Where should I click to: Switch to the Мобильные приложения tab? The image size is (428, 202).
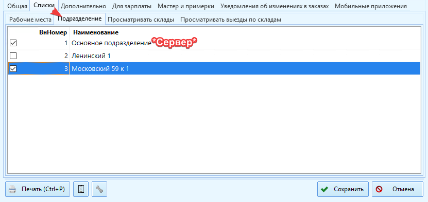point(371,6)
